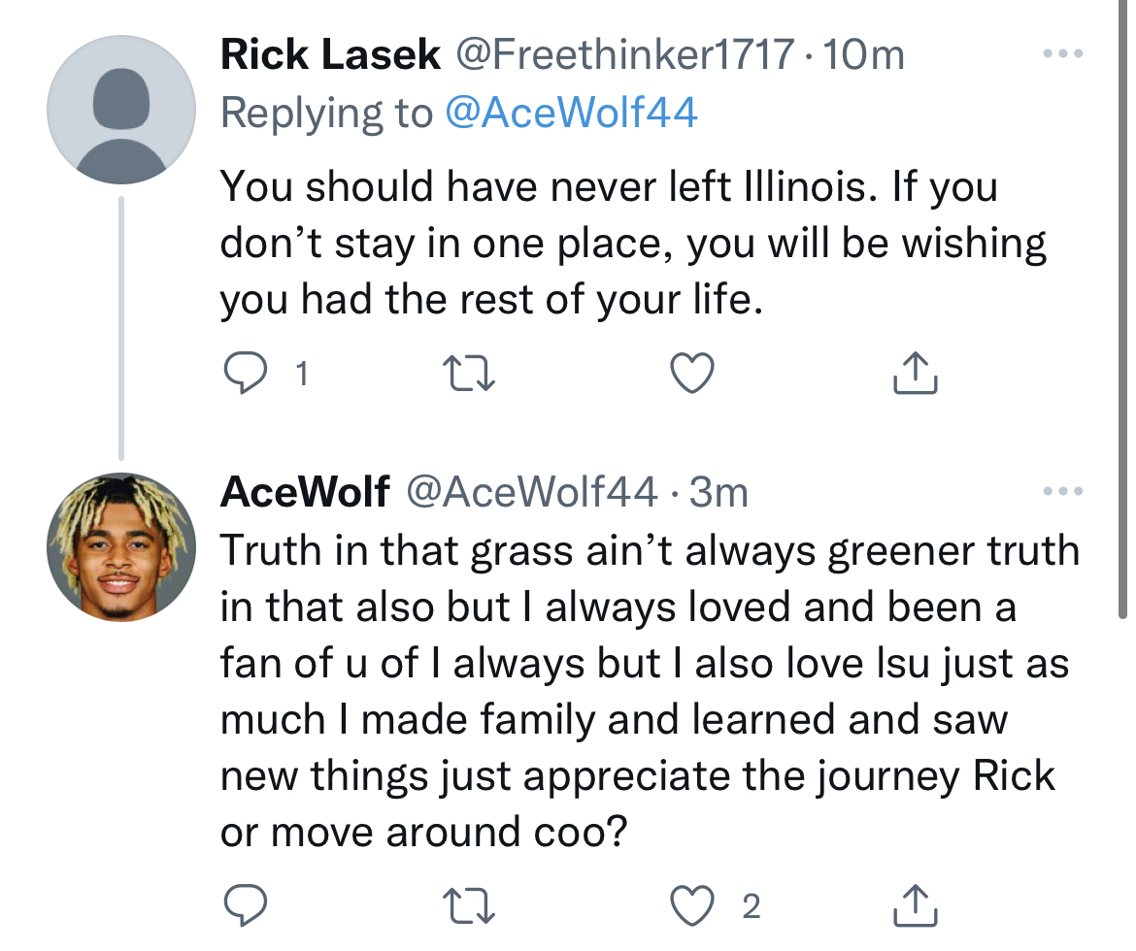This screenshot has height=951, width=1136.
Task: Open Rick Lasek's default profile avatar
Action: click(121, 110)
